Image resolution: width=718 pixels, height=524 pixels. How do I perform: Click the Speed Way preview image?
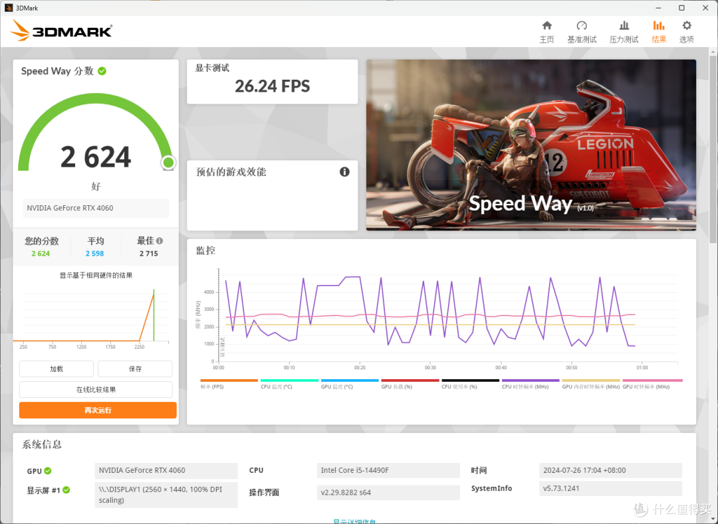pos(531,145)
